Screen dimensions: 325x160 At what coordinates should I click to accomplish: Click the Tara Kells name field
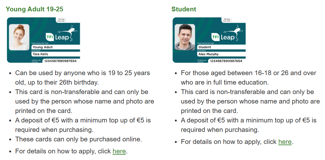pos(55,54)
